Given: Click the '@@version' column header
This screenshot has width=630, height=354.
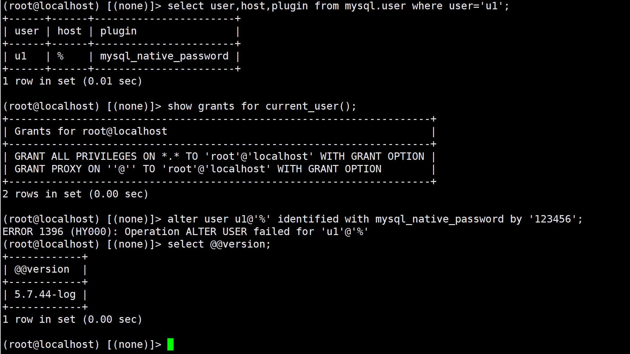Looking at the screenshot, I should point(42,269).
